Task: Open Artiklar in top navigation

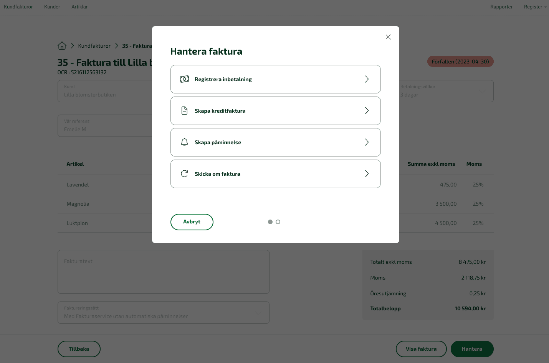Action: pyautogui.click(x=79, y=7)
